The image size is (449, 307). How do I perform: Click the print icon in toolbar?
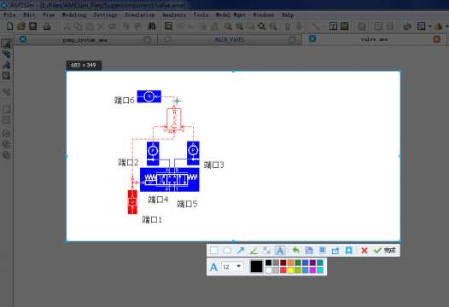[x=47, y=26]
